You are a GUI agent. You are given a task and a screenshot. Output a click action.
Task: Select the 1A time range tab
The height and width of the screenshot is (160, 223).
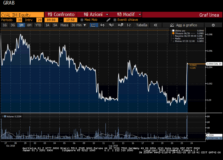pyautogui.click(x=47, y=25)
